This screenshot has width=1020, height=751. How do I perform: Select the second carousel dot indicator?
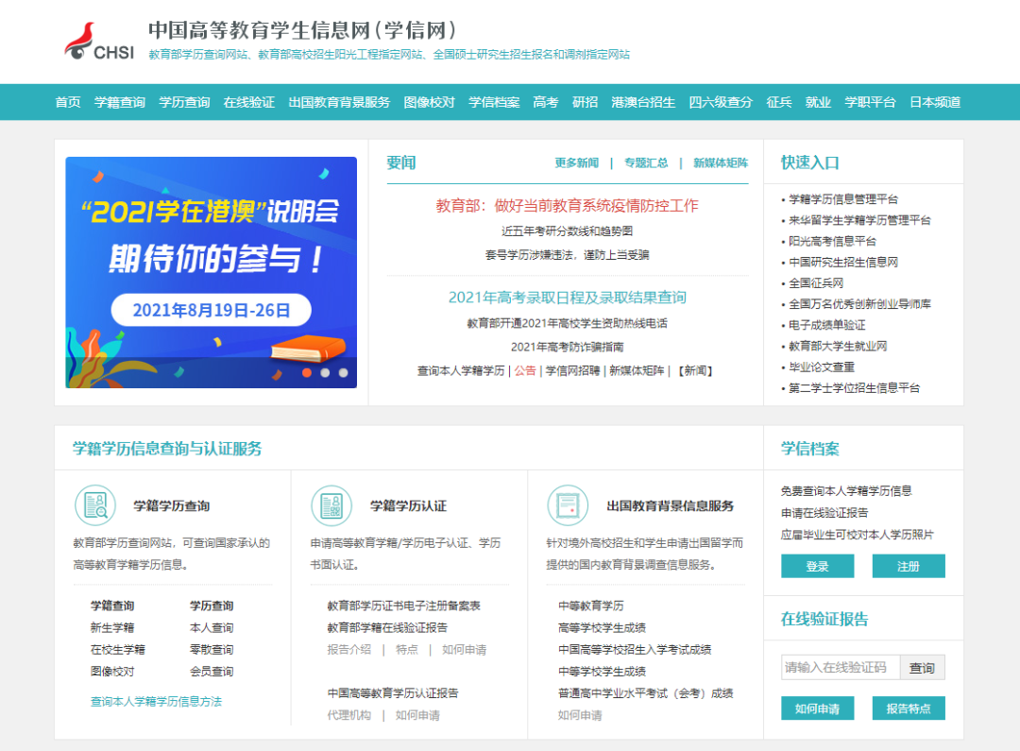(x=325, y=372)
